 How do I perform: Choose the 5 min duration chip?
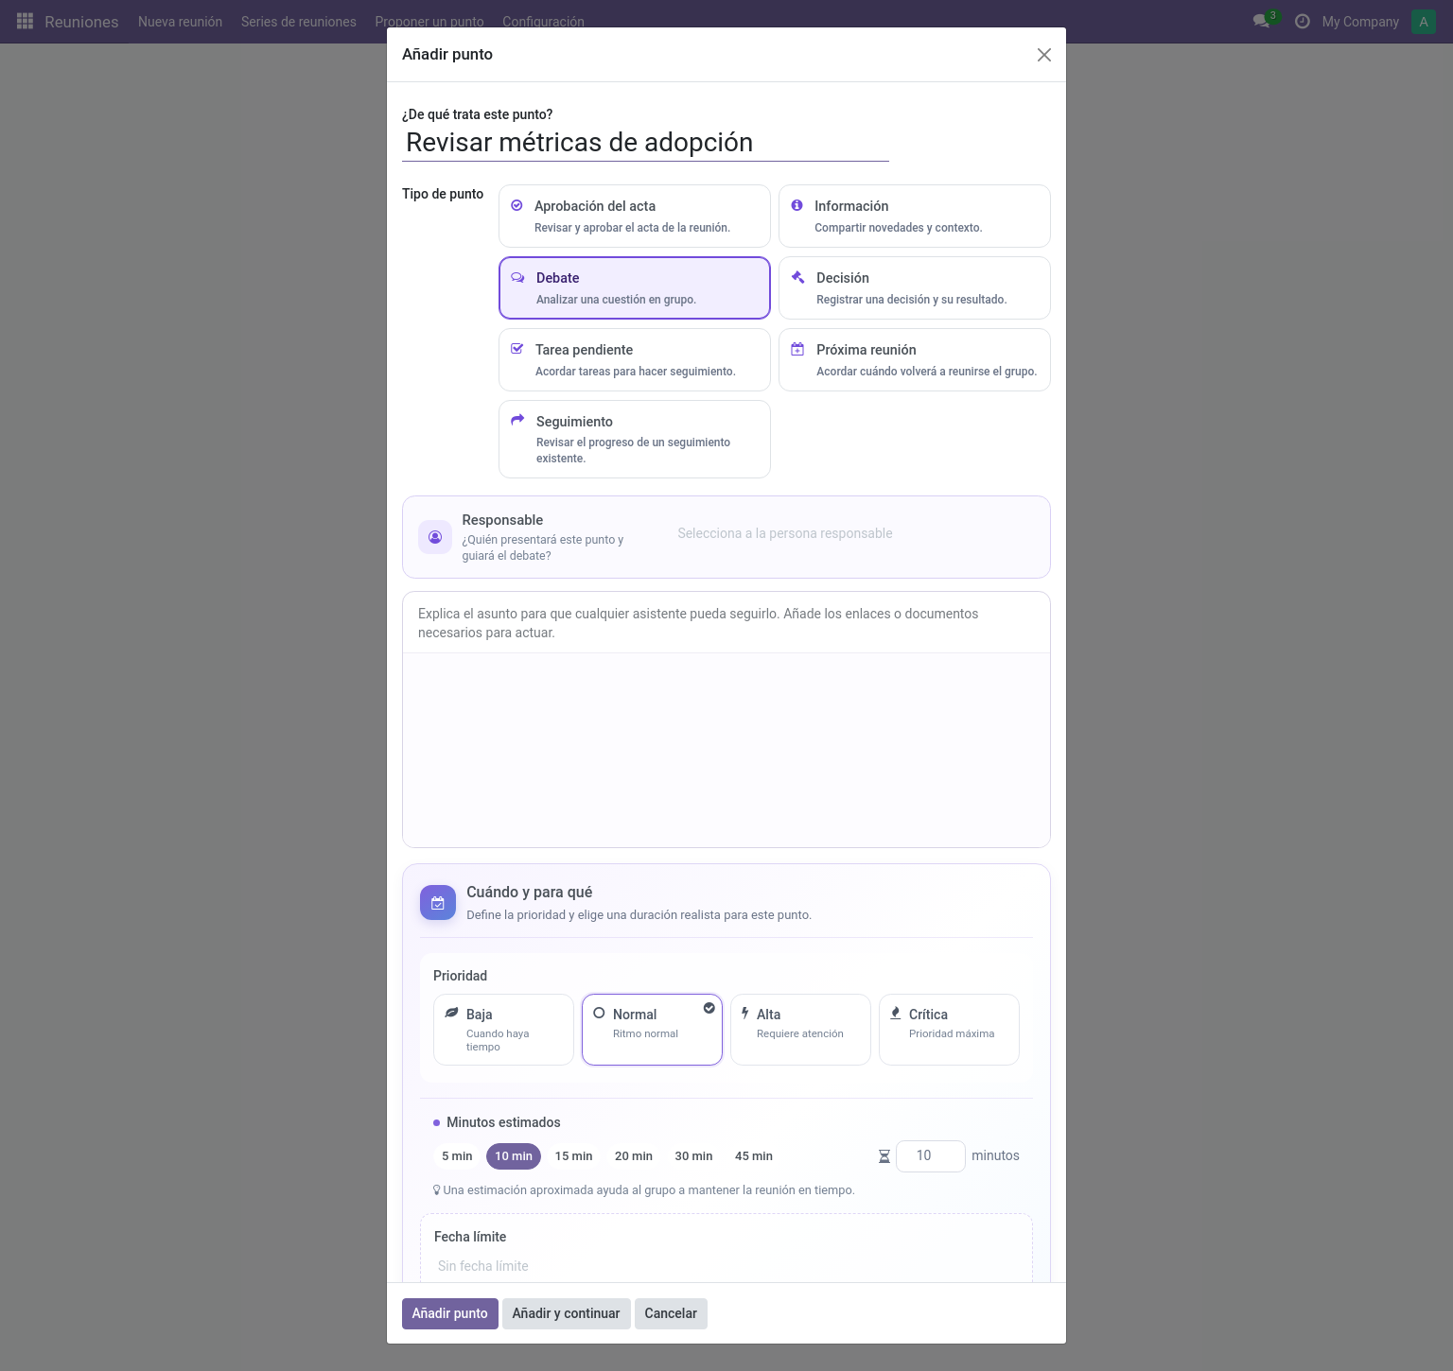click(x=457, y=1156)
